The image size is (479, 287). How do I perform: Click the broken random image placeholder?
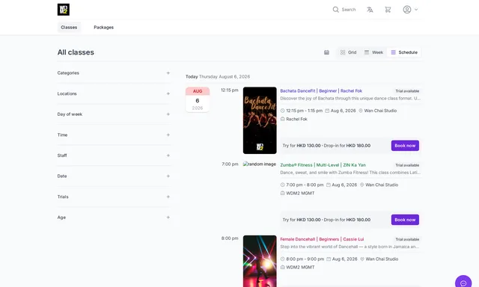260,164
